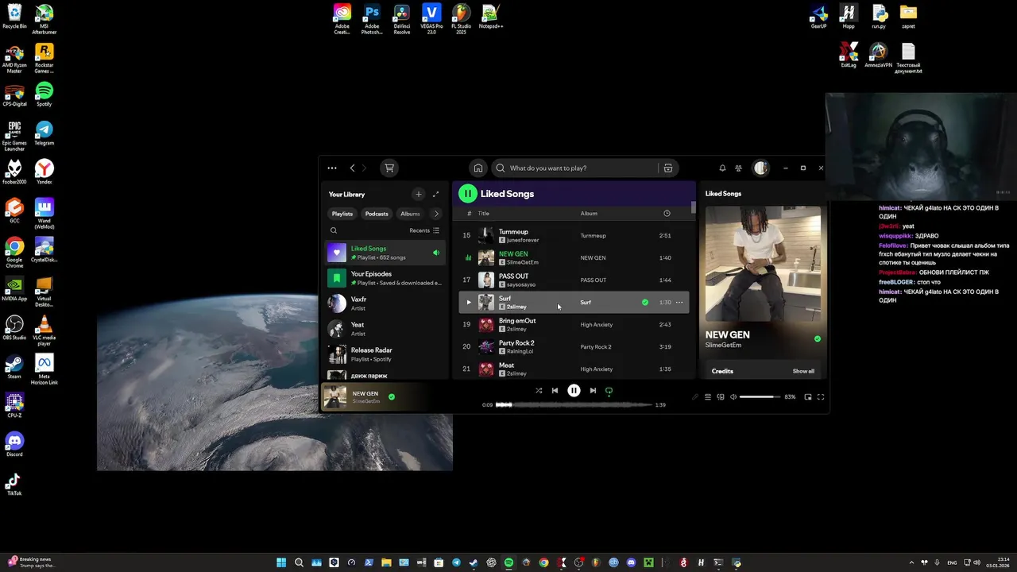
Task: Open Spotify three-dots main menu
Action: tap(332, 168)
